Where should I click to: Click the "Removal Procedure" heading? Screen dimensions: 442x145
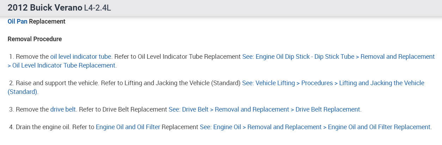35,39
